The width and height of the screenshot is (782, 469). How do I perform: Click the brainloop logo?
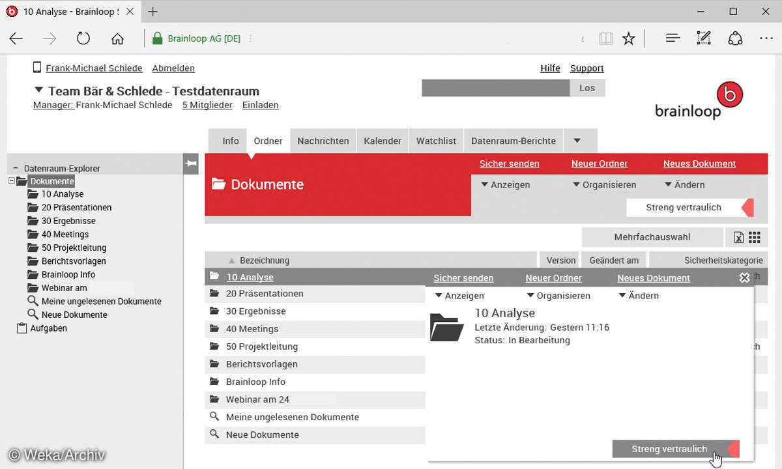click(x=699, y=101)
